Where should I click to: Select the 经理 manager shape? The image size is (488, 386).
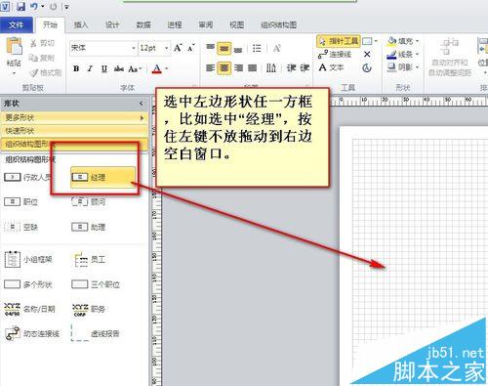pos(102,177)
